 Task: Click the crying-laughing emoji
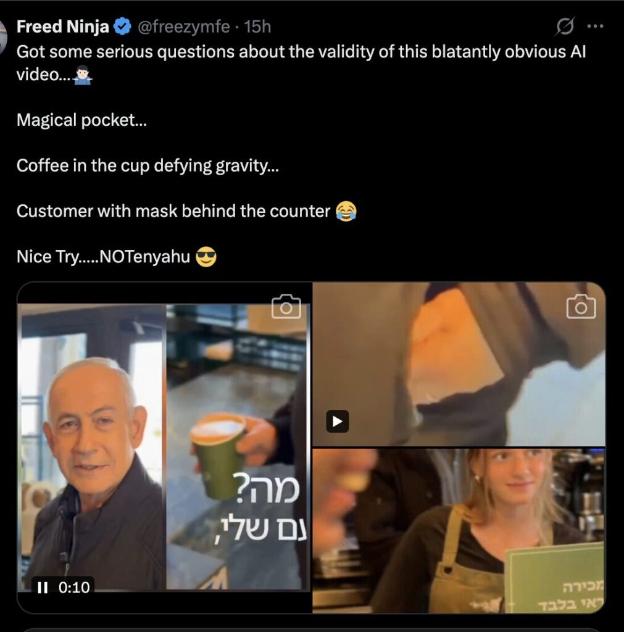point(346,211)
